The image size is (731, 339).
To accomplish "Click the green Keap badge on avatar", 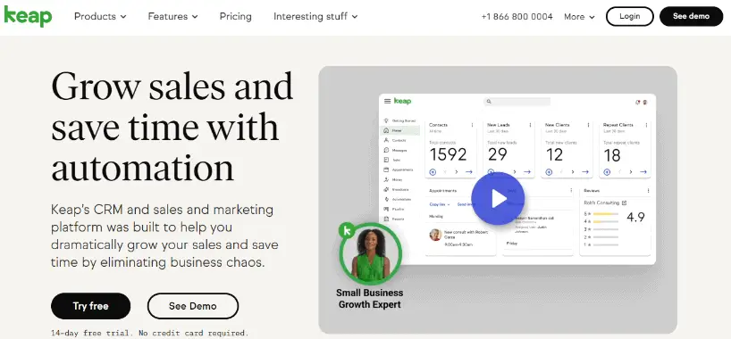I will click(x=347, y=230).
